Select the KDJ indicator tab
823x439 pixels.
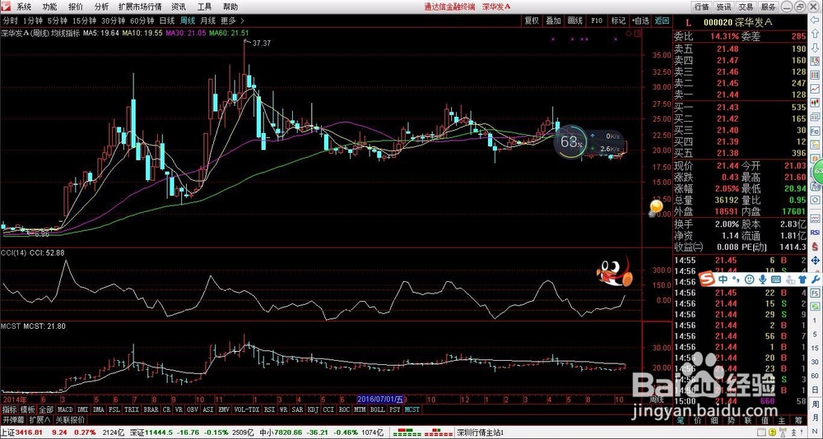313,409
